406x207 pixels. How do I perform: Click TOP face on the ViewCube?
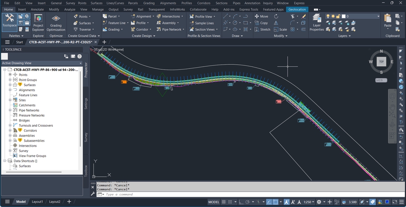point(381,61)
